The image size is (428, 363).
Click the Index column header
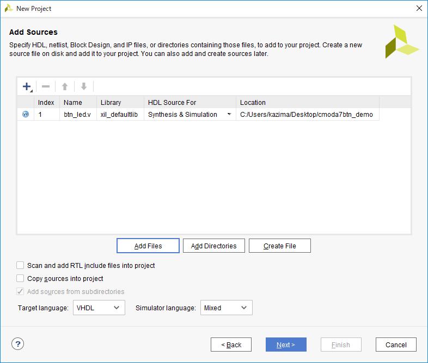[x=47, y=102]
